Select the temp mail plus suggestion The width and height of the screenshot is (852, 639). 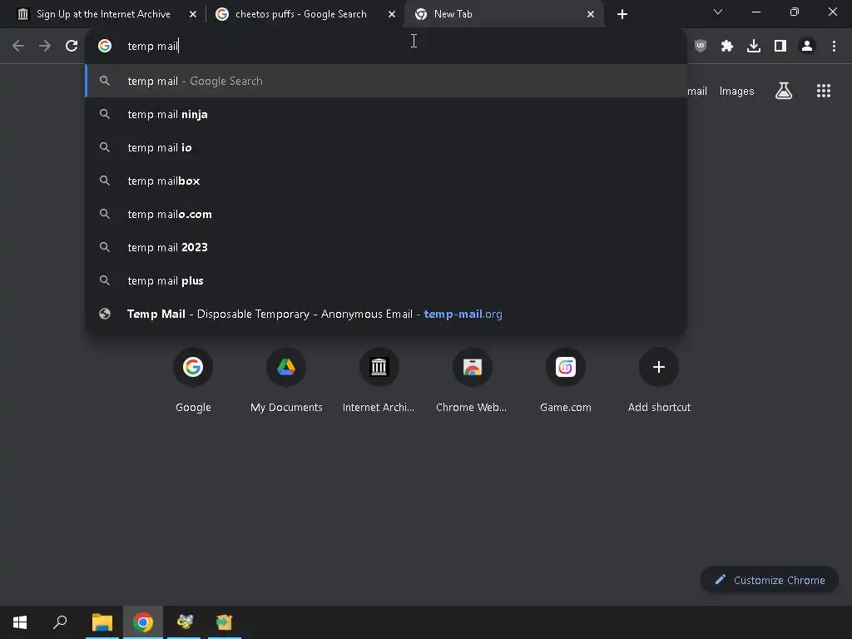click(x=386, y=280)
